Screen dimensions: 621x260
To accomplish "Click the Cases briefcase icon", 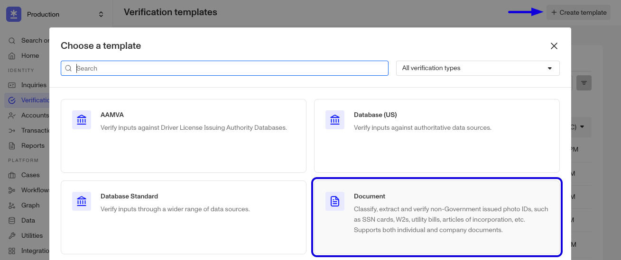I will click(x=12, y=175).
